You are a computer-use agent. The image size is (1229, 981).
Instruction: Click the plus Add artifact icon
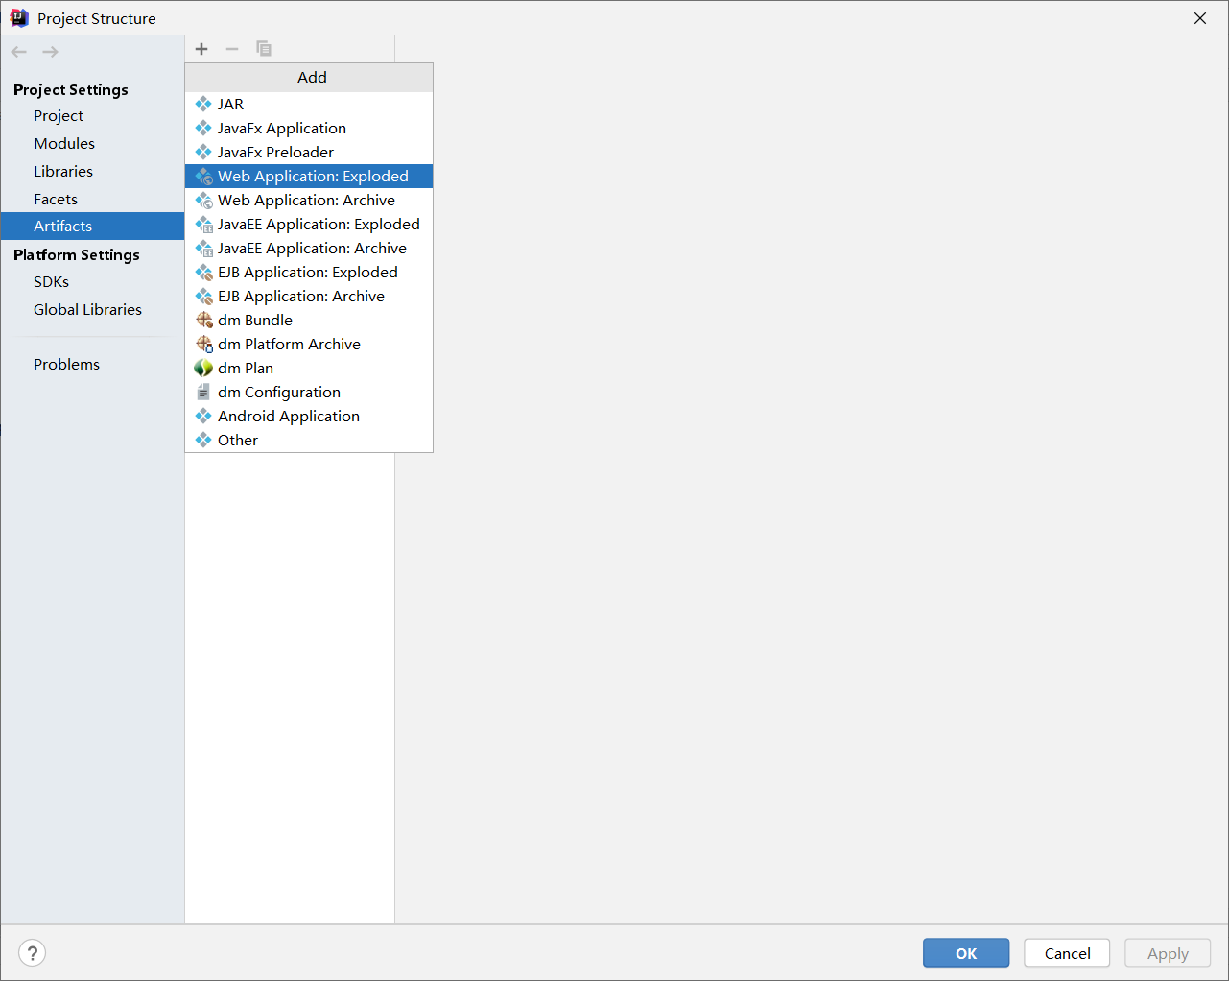[201, 49]
